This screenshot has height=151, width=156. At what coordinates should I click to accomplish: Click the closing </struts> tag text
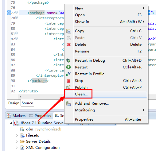(x=29, y=91)
